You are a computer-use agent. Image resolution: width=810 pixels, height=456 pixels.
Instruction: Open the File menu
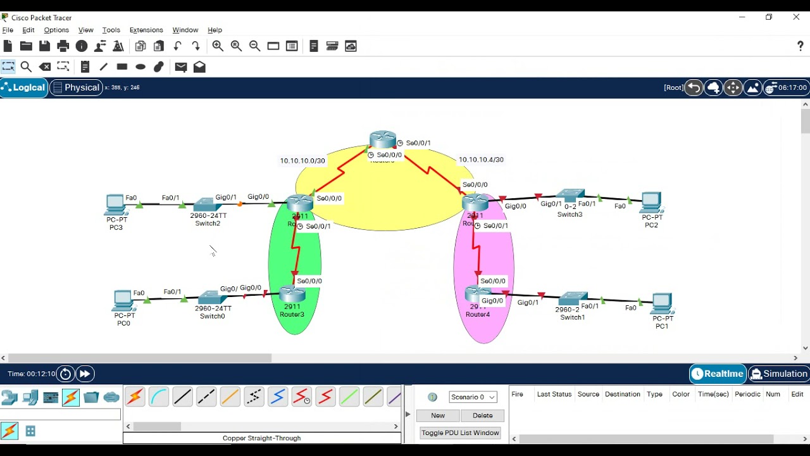(8, 30)
